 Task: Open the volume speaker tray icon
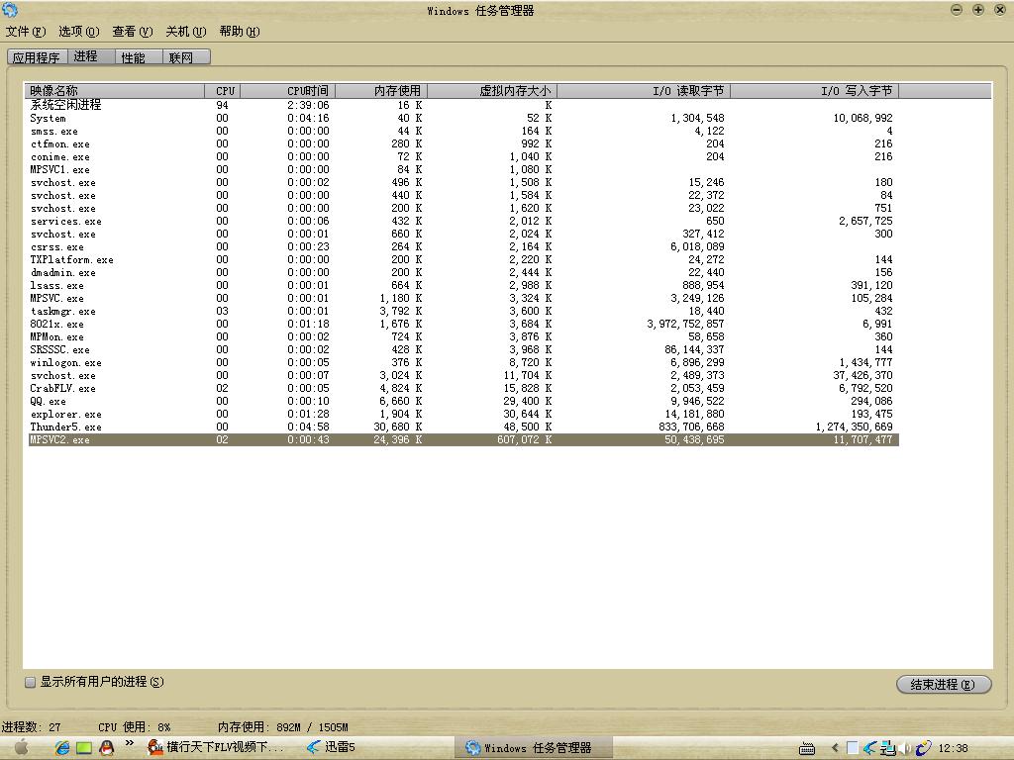[x=905, y=748]
